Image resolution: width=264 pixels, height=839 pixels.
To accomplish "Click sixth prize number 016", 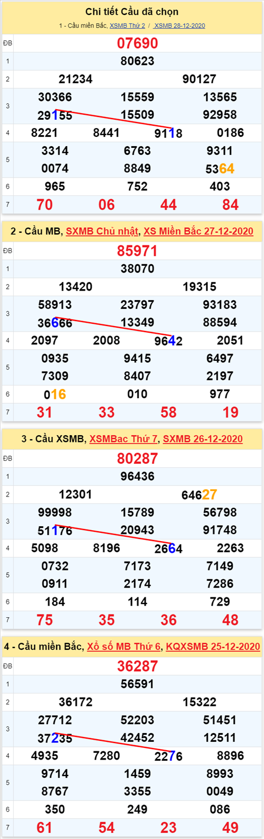I will pos(55,394).
